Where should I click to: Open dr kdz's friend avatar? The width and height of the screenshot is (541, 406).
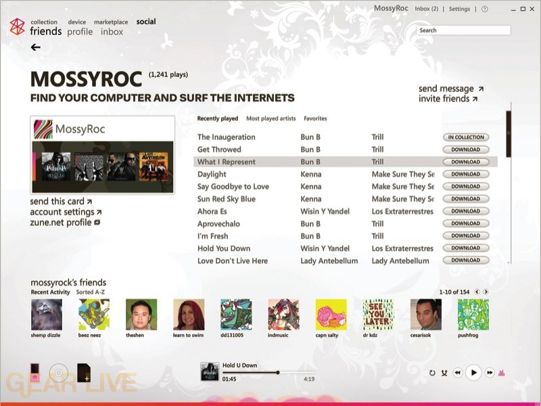379,315
